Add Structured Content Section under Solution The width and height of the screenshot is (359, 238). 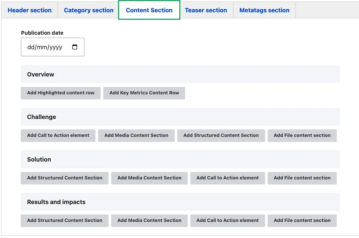pyautogui.click(x=65, y=178)
